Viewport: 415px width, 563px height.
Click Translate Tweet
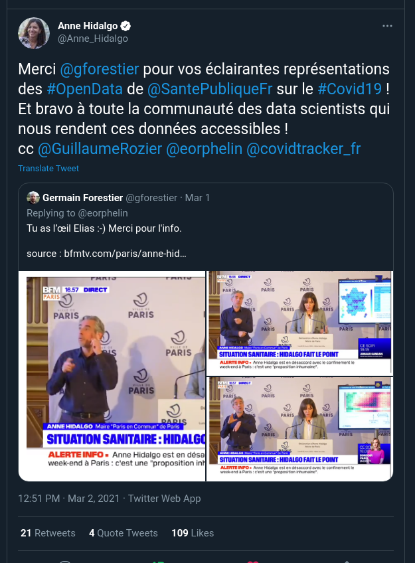point(48,169)
